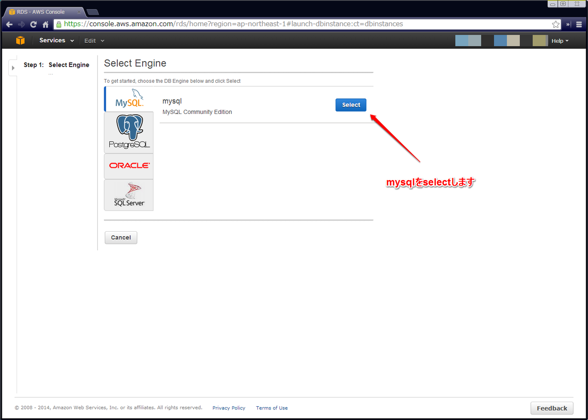Expand the collapsed left sidebar arrow
The height and width of the screenshot is (420, 588).
click(13, 68)
